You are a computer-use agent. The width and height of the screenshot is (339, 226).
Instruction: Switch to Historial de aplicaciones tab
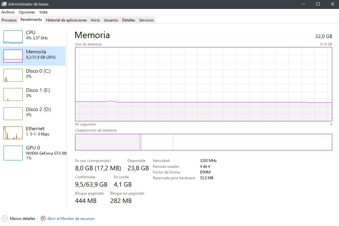[x=66, y=20]
